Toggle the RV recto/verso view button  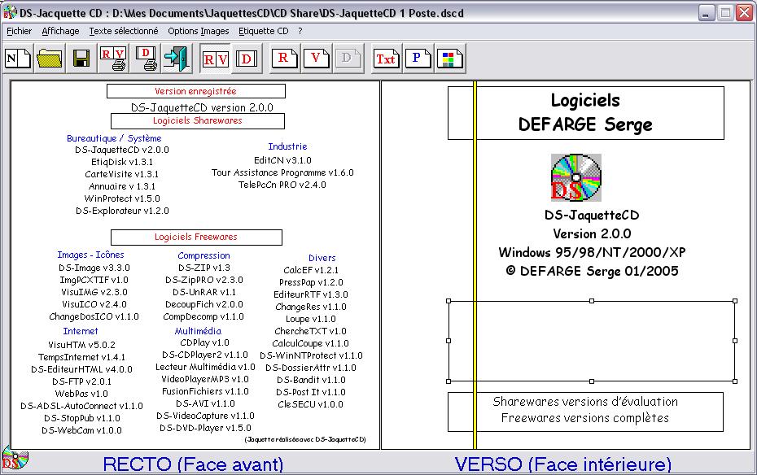(216, 59)
